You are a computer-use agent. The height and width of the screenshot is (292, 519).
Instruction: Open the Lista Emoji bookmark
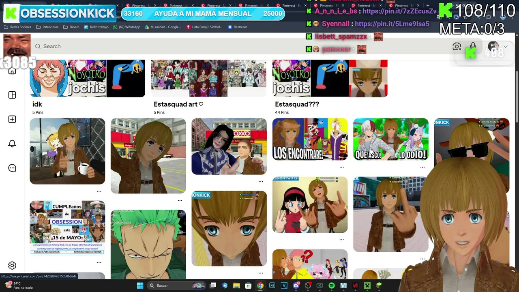204,27
